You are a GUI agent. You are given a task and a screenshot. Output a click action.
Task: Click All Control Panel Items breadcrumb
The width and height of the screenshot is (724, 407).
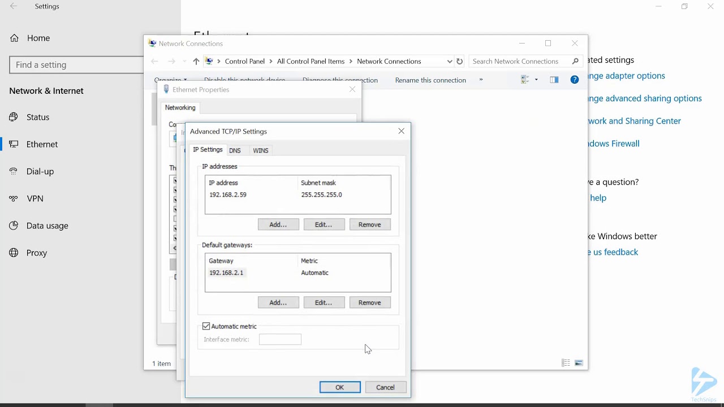pos(311,61)
